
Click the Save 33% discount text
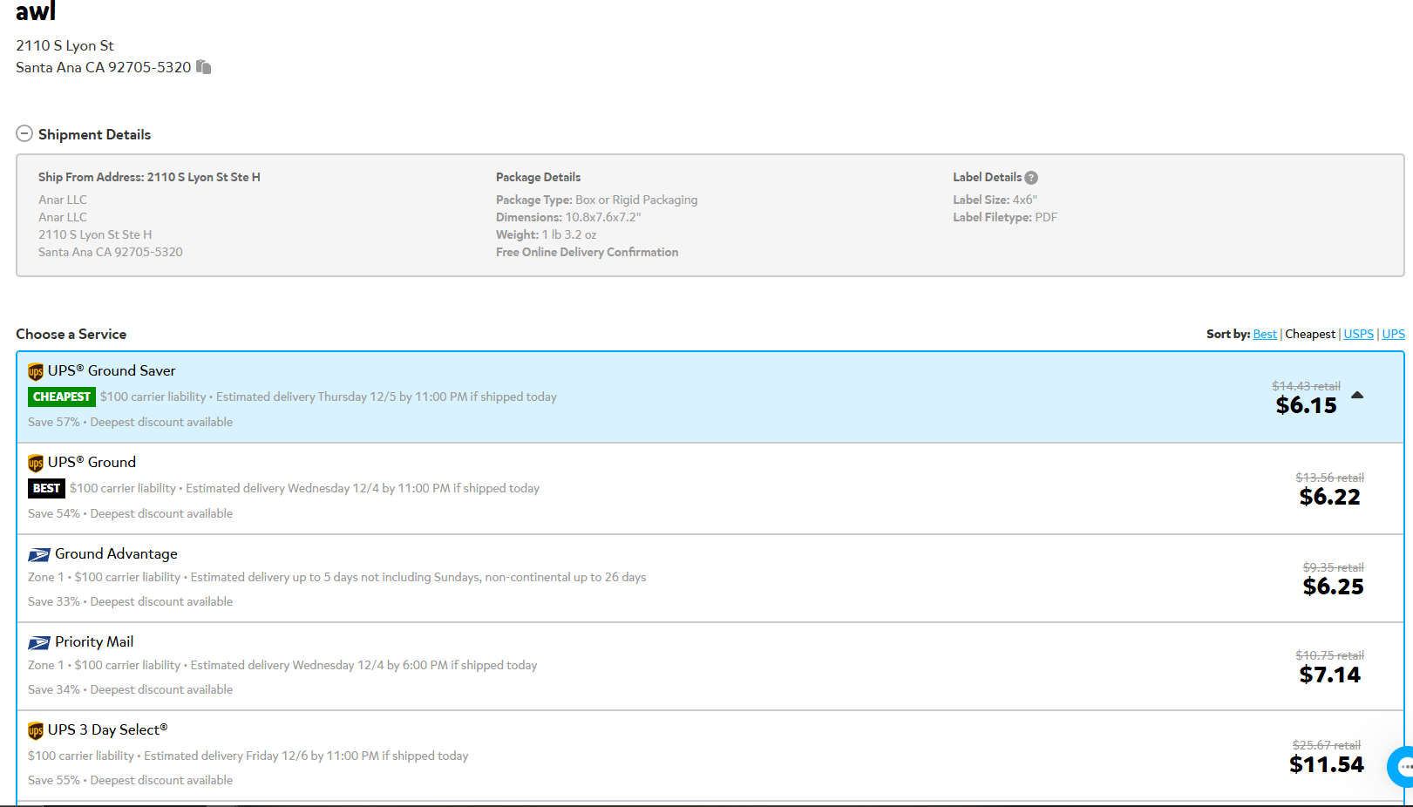(x=54, y=602)
